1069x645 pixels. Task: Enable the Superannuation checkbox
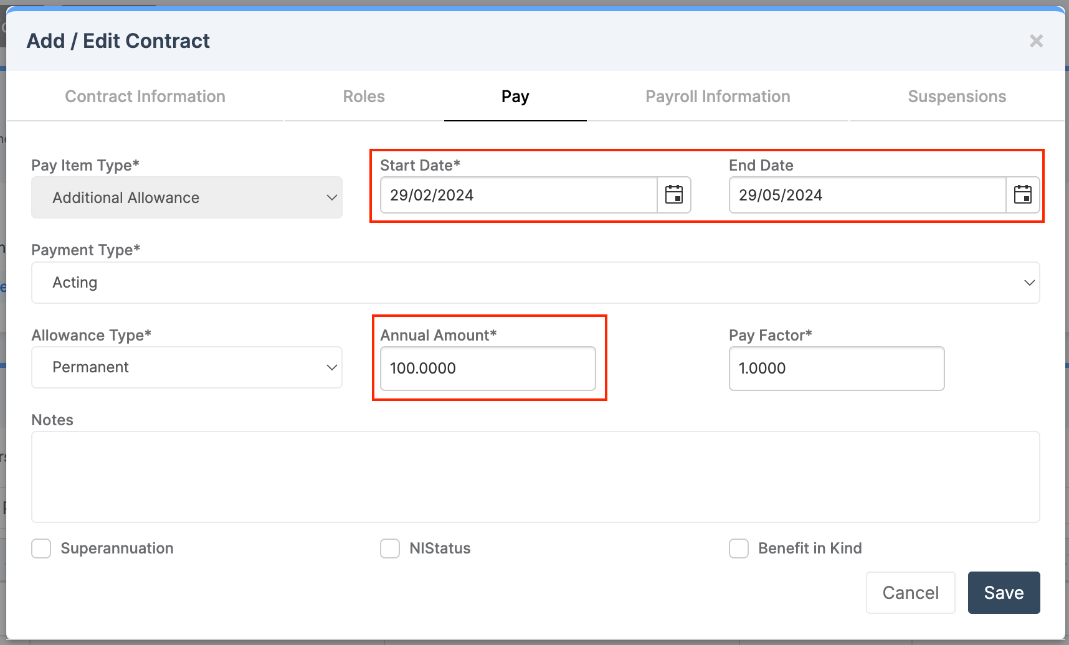(41, 548)
